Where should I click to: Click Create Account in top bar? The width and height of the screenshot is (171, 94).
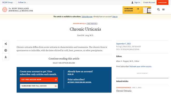[149, 2]
